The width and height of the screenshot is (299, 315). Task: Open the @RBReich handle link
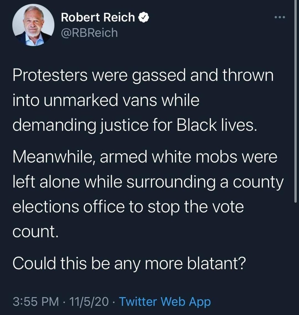pyautogui.click(x=89, y=32)
